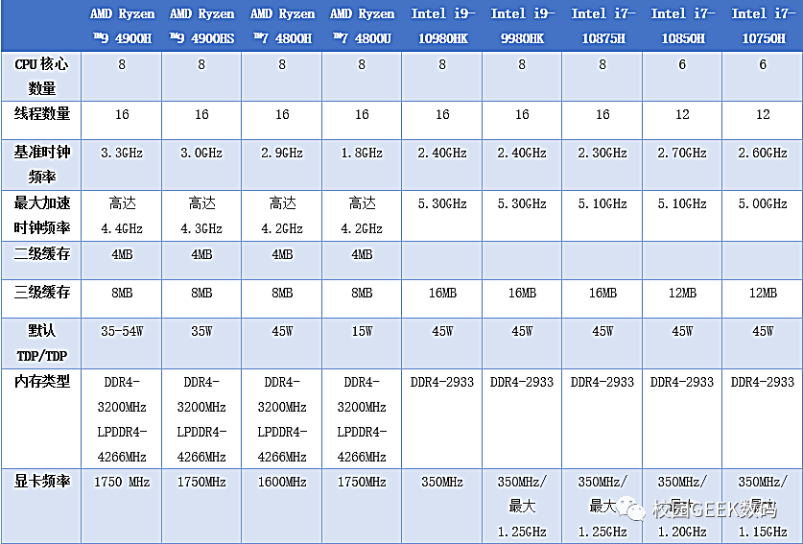This screenshot has height=544, width=803.
Task: Click the Intel i7-10750H column header
Action: [x=763, y=26]
